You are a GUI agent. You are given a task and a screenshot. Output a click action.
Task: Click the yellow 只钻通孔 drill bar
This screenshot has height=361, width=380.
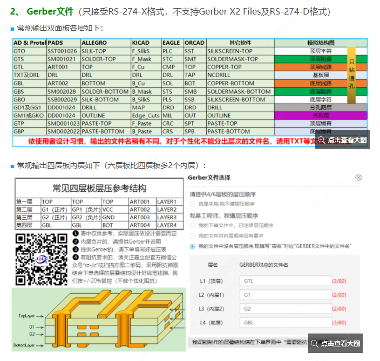[x=351, y=73]
